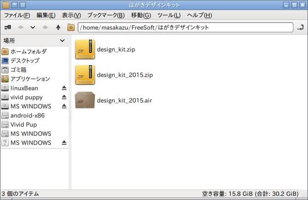Click the sticky window button in the title bar
The width and height of the screenshot is (308, 200).
coord(23,5)
